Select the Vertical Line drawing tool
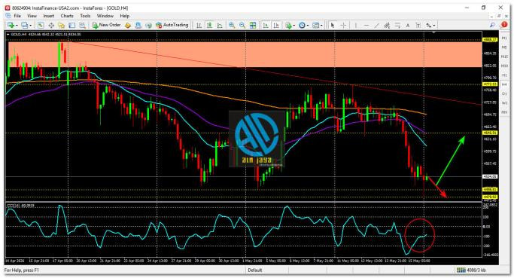 click(x=356, y=26)
